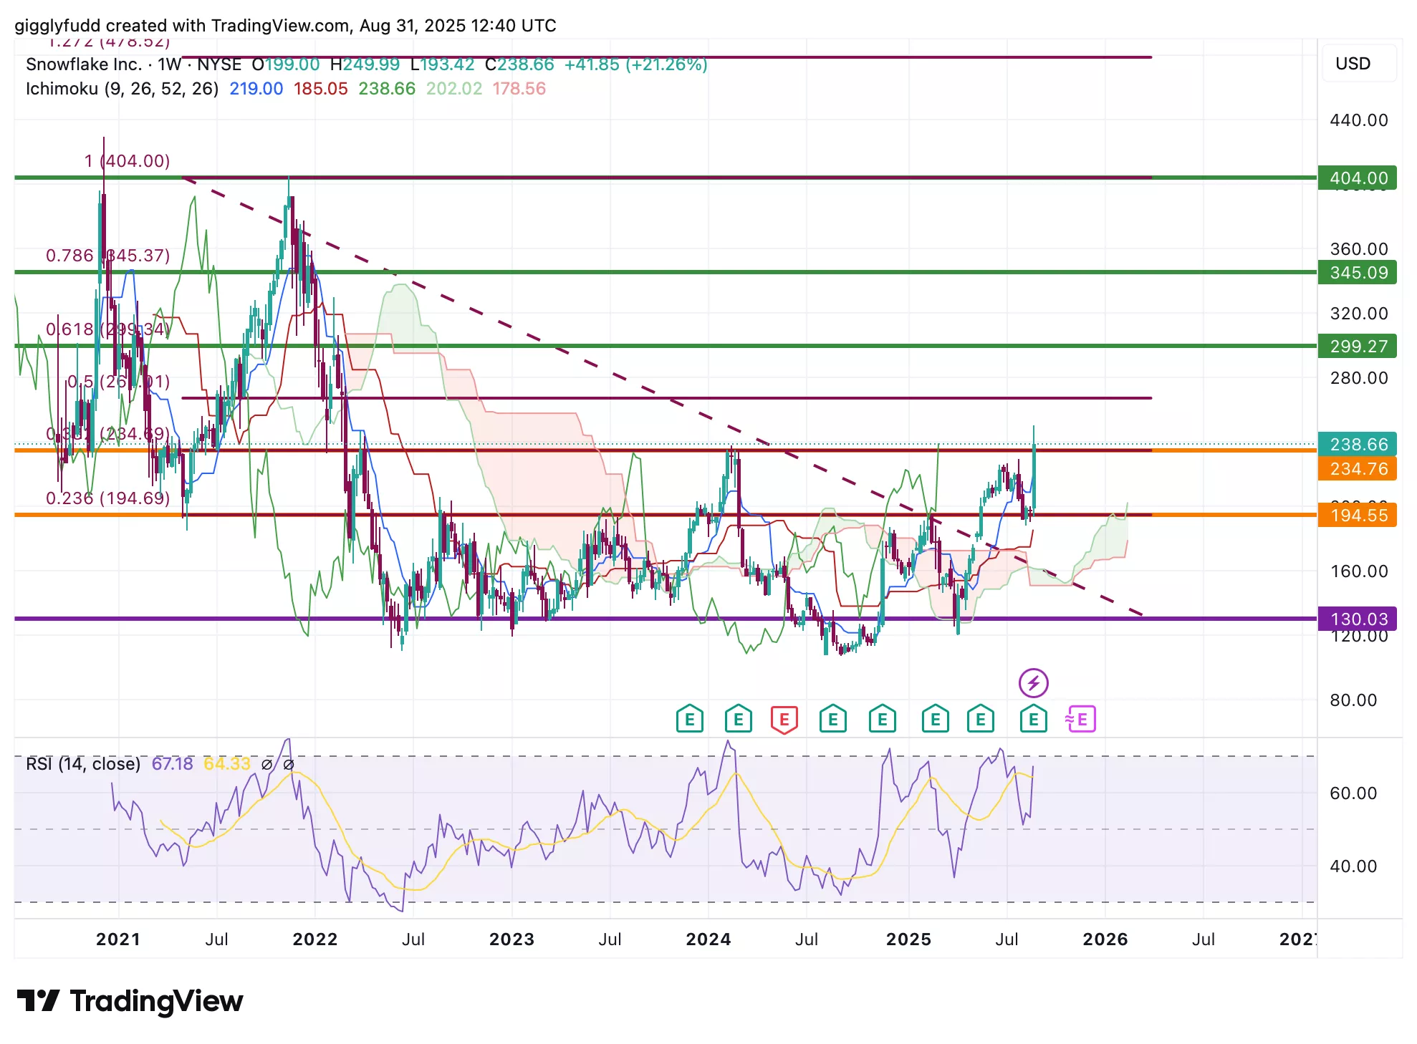
Task: Click the Fibonacci label 0.236 (194.69)
Action: 107,498
